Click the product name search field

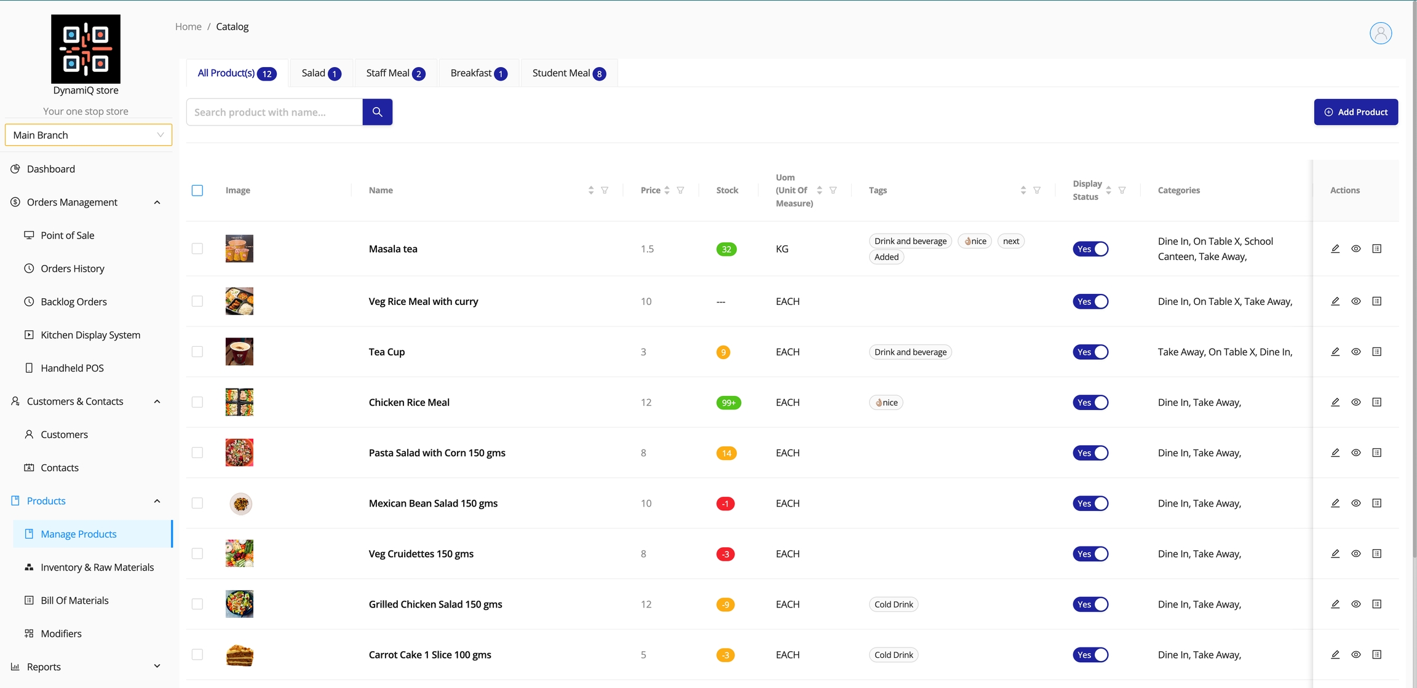tap(274, 112)
